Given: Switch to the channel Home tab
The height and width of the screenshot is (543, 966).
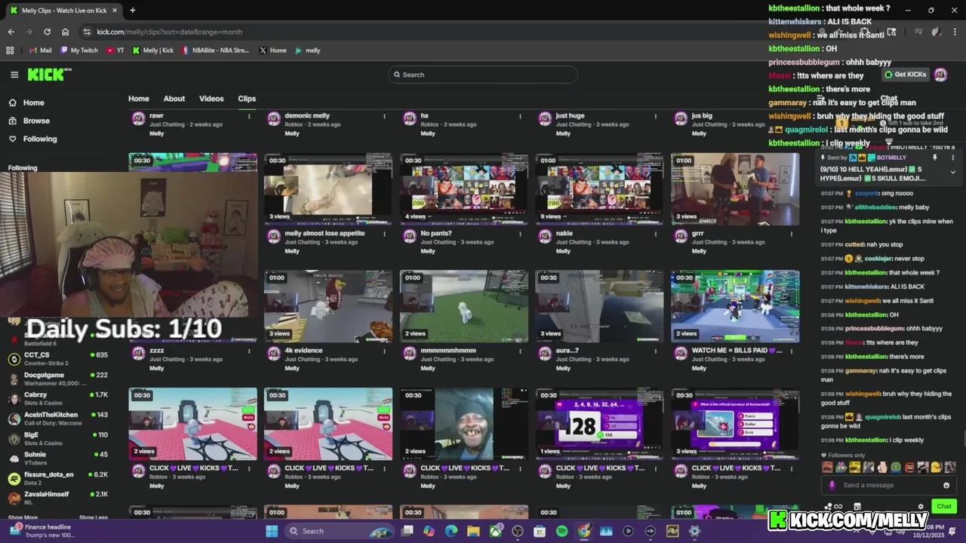Looking at the screenshot, I should 138,99.
